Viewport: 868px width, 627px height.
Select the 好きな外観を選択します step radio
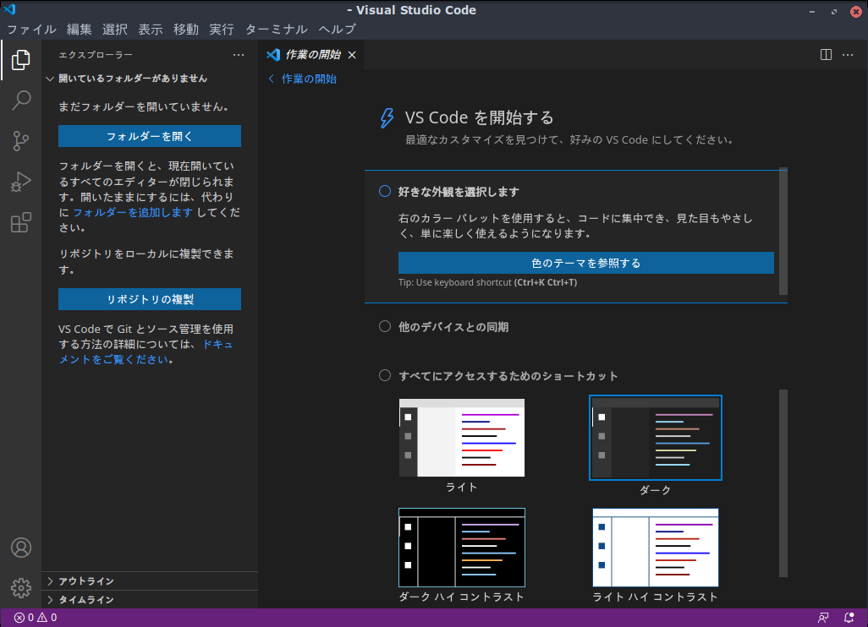pos(385,191)
